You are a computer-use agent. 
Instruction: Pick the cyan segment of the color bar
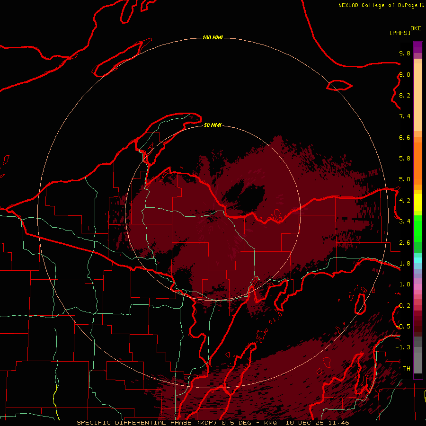418,260
